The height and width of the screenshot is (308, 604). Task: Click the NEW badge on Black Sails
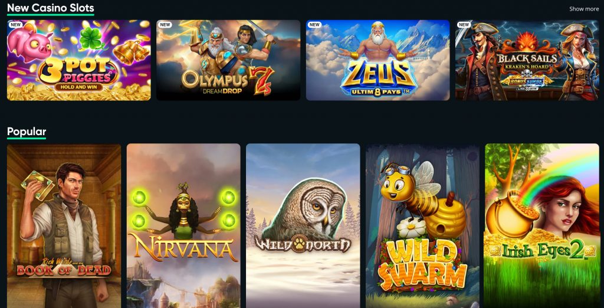coord(464,25)
